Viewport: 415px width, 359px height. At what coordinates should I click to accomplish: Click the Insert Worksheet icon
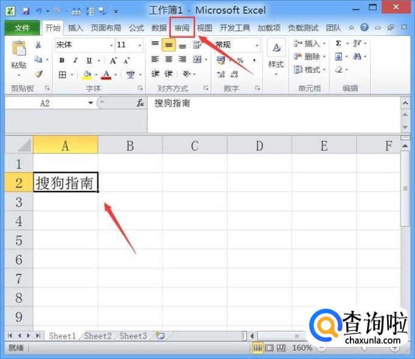(160, 336)
